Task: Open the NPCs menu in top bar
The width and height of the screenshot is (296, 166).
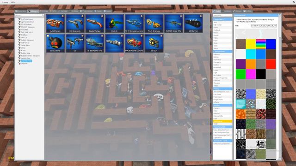Action: 13,2
